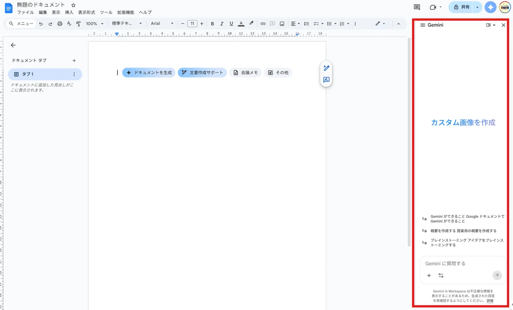This screenshot has width=513, height=310.
Task: Click the 共有 share button
Action: 461,7
